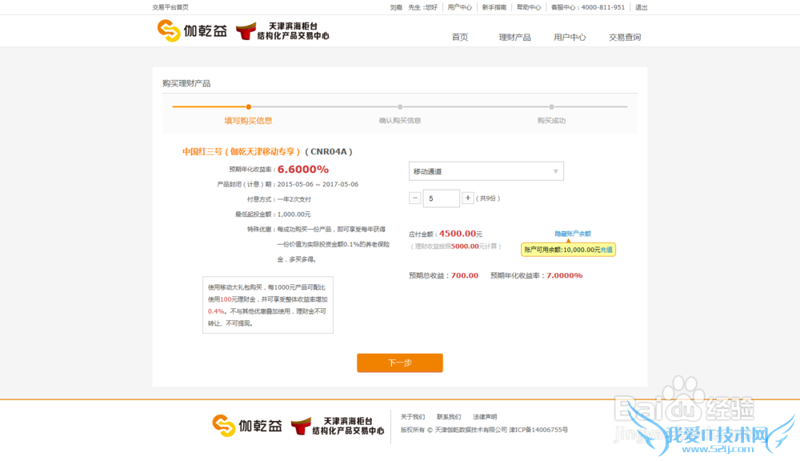
Task: Open 法律声明 in the footer
Action: pos(485,417)
